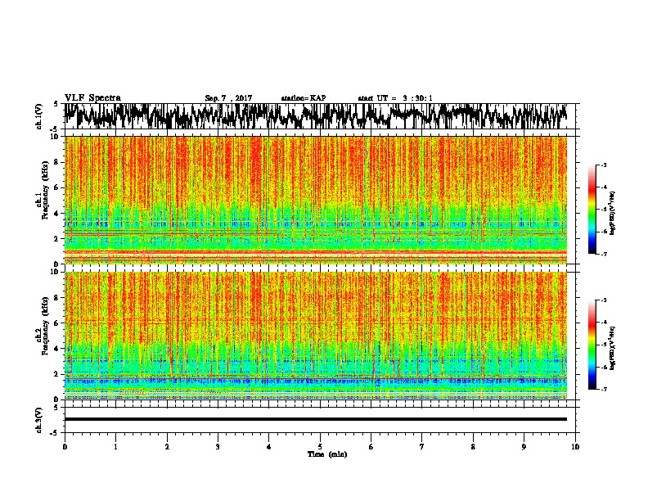Click time axis tick label "4"
648x501 pixels.
[269, 446]
